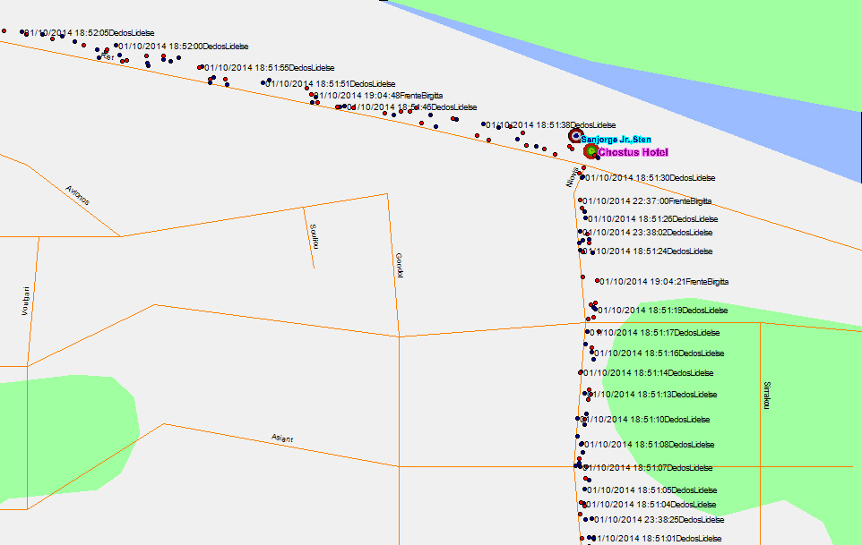Select the Sanjorge Jr., Sten target marker
Screen dimensions: 862x545
576,136
